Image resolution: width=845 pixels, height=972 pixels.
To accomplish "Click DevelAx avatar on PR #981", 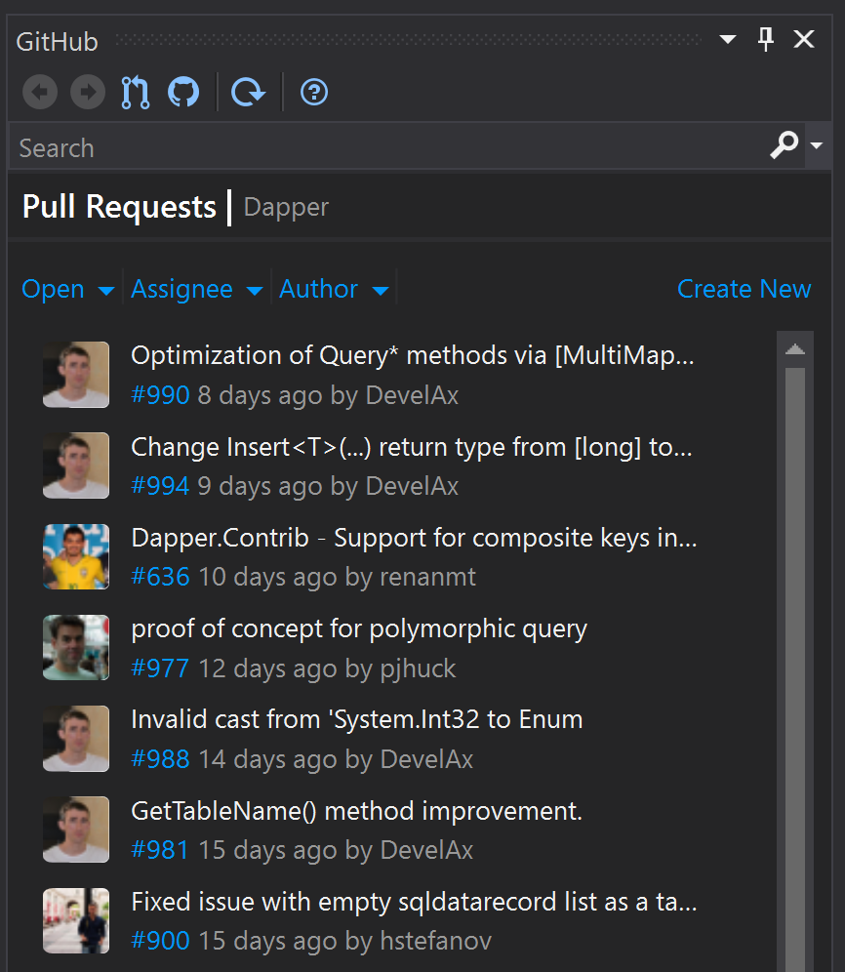I will 76,830.
